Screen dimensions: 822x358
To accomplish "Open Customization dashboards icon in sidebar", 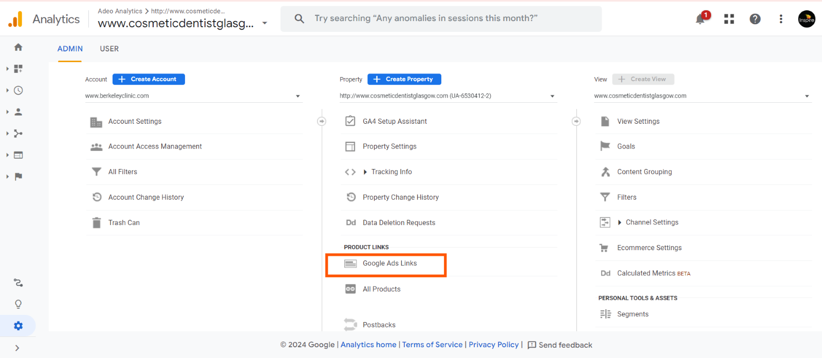I will coord(18,69).
